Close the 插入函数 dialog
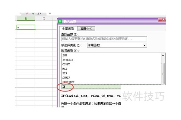181x120 pixels. pos(162,20)
